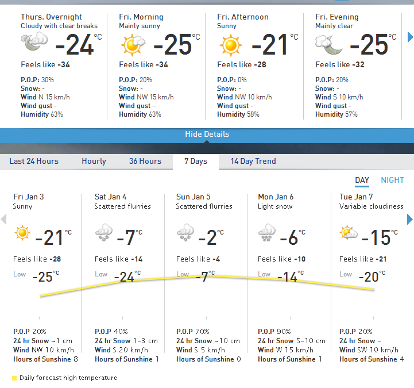
Task: Collapse the panel with Hide Details
Action: coord(207,134)
